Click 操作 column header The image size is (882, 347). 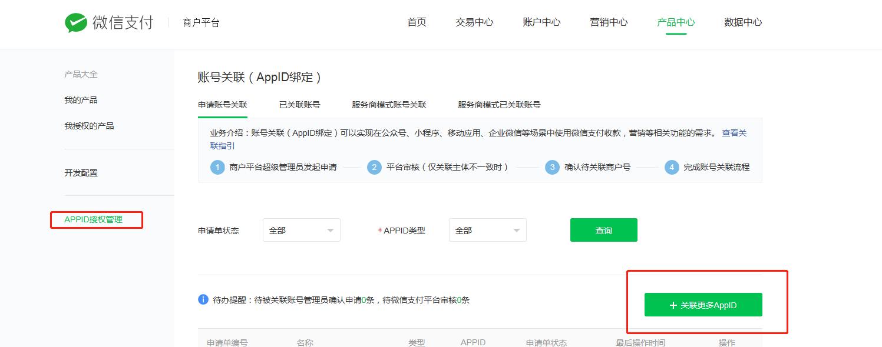726,342
